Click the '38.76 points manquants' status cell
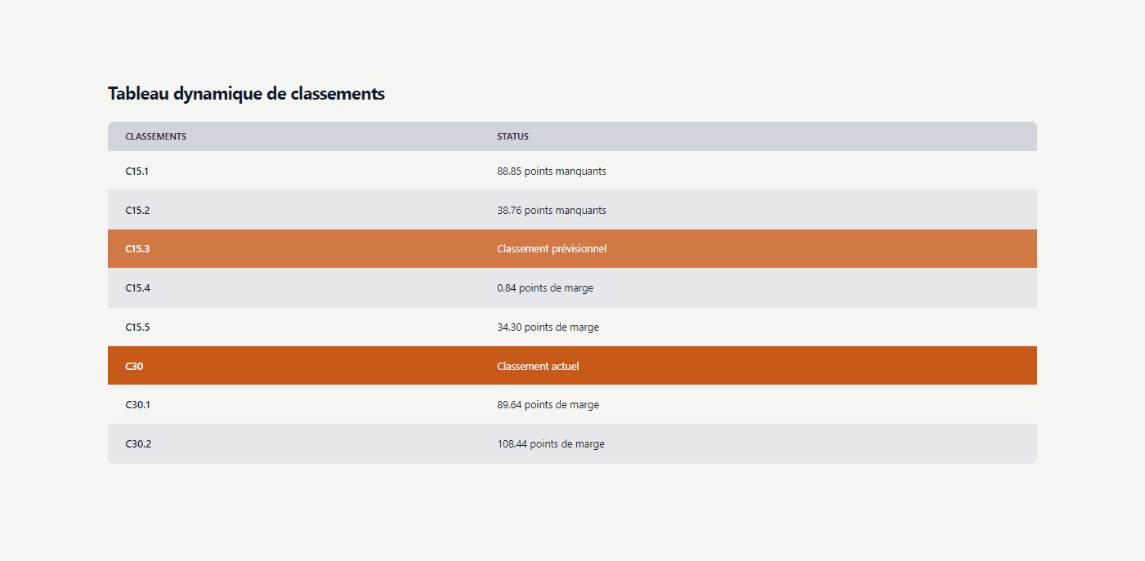The width and height of the screenshot is (1145, 561). click(552, 210)
